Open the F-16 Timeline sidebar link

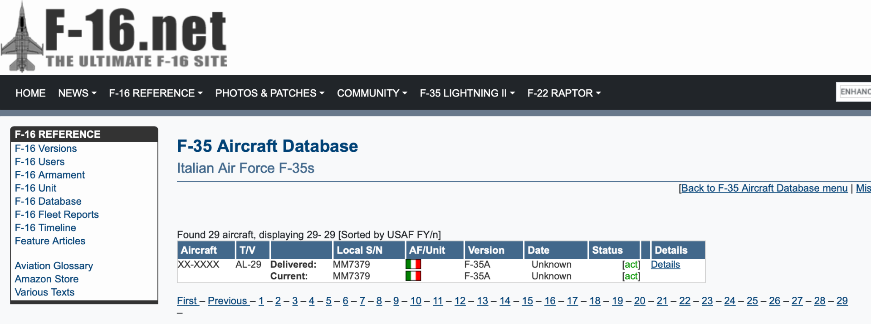tap(45, 228)
